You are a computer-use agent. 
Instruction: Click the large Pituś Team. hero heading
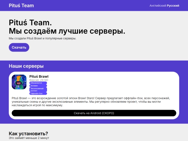30,23
